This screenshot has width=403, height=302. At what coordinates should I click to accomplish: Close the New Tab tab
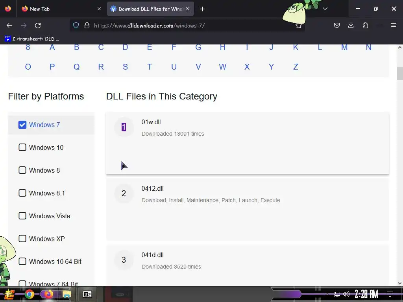point(99,9)
